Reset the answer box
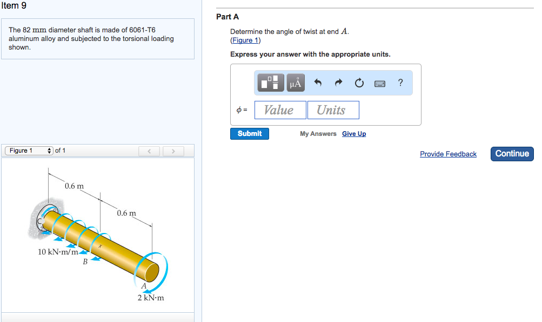The height and width of the screenshot is (322, 542). pos(359,83)
